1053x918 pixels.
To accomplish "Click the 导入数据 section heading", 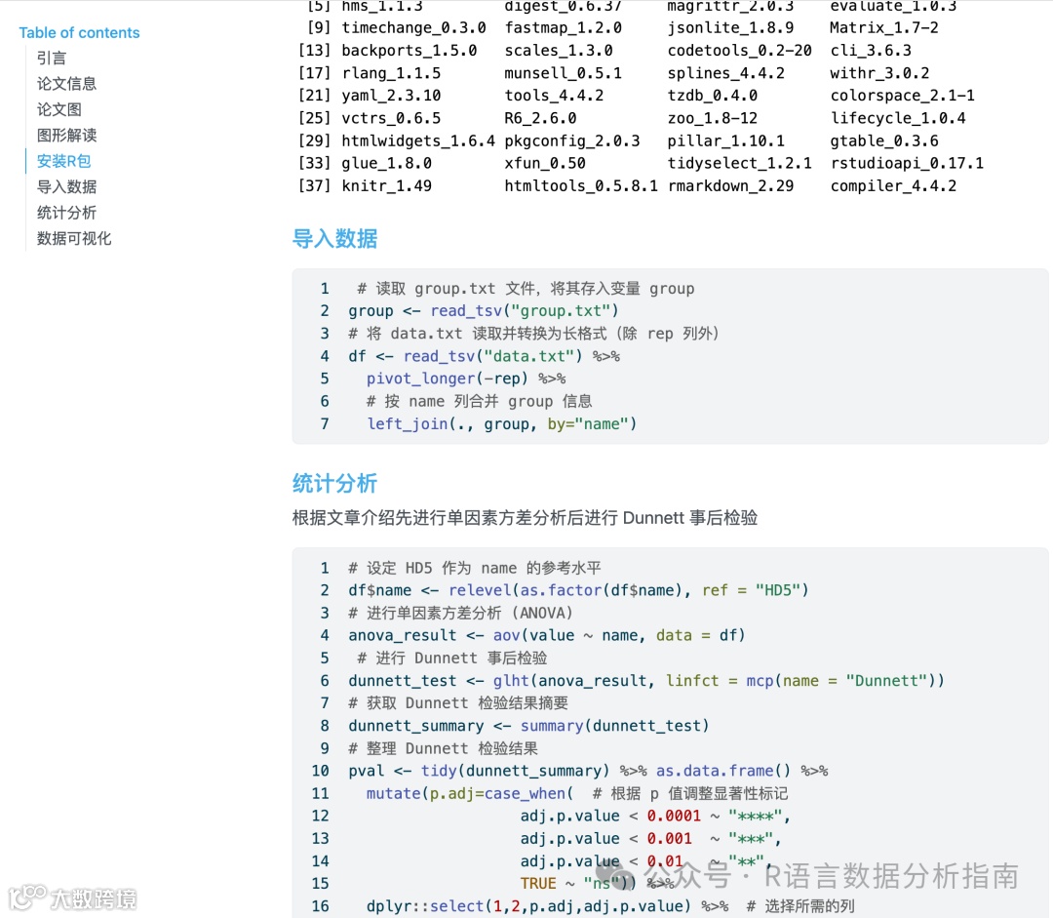I will pos(335,239).
